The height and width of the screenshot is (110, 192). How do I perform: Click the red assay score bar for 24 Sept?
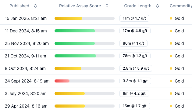coord(62,81)
